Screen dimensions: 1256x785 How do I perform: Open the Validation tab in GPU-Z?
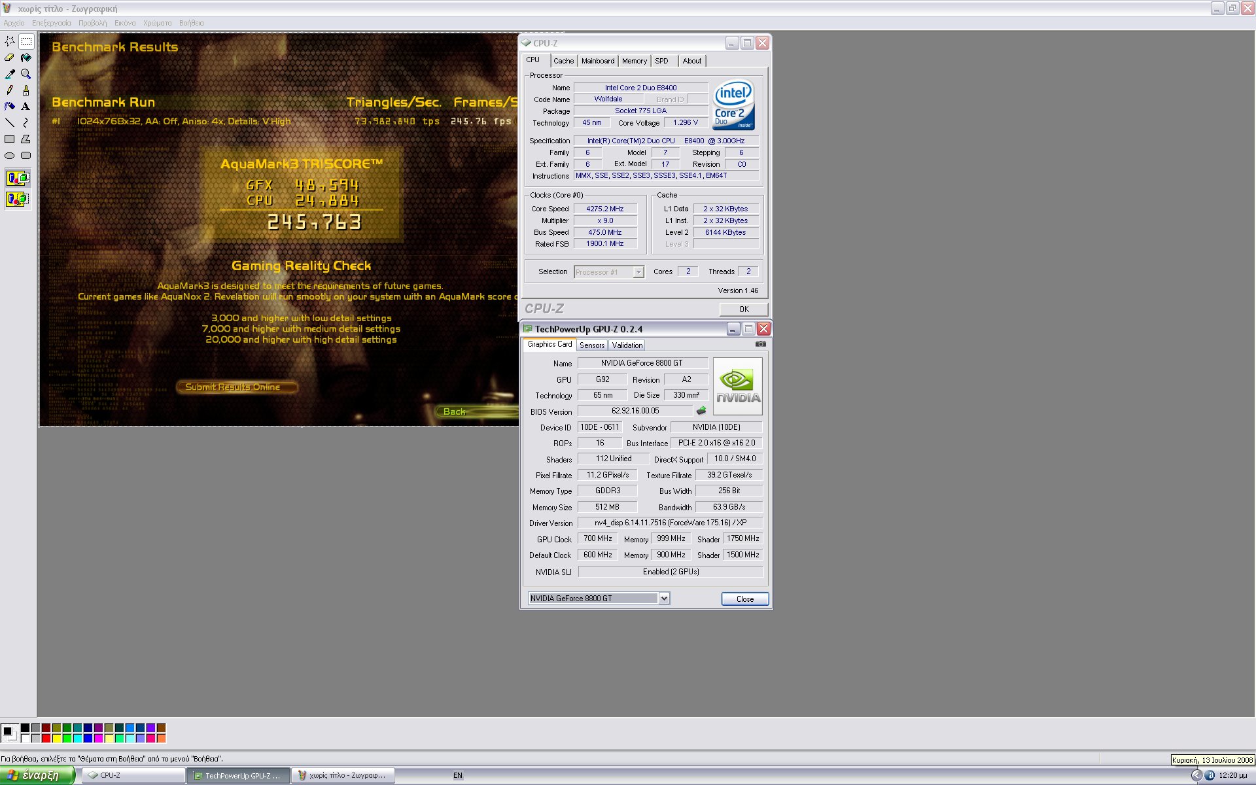pos(627,345)
